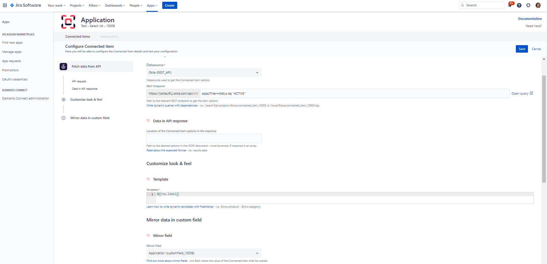Open the Documentation link

[x=530, y=18]
